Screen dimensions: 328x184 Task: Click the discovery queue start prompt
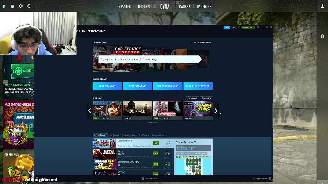pos(150,59)
